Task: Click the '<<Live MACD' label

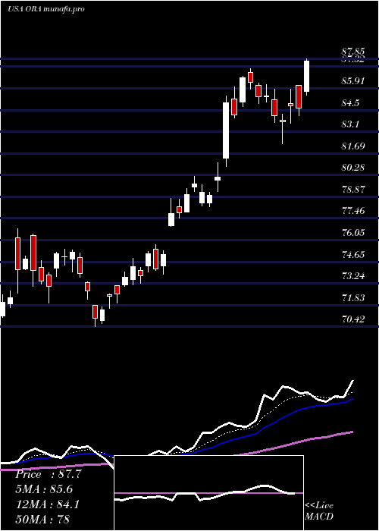Action: tap(319, 511)
